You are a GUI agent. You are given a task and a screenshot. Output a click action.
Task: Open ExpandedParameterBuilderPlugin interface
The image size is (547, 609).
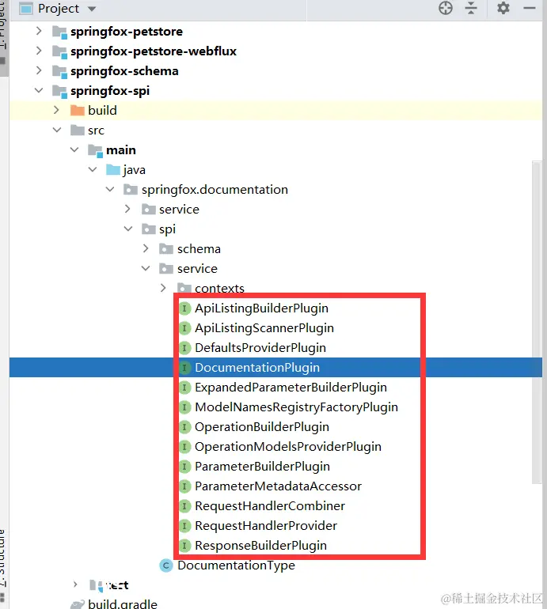291,388
